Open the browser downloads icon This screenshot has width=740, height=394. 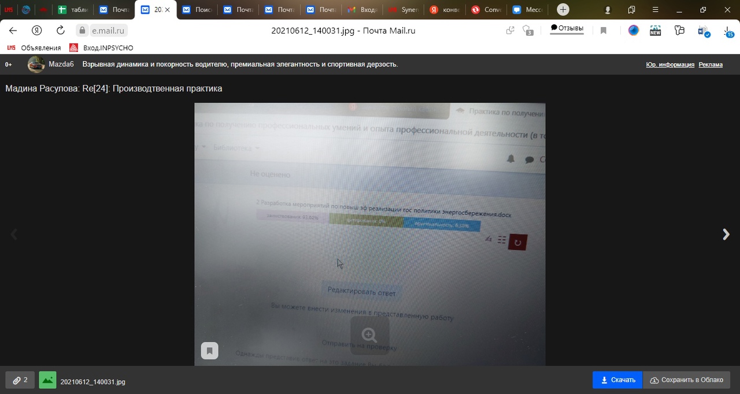(728, 31)
